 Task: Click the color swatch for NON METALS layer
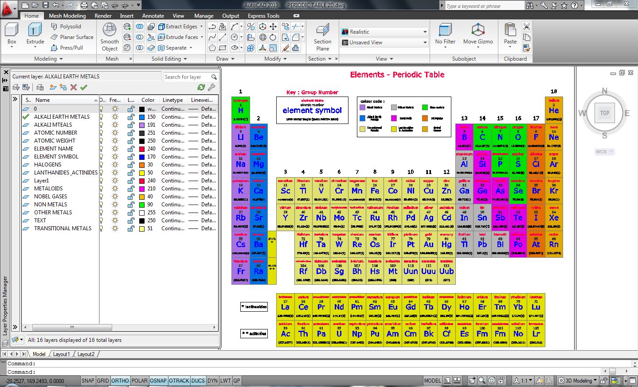pyautogui.click(x=142, y=205)
